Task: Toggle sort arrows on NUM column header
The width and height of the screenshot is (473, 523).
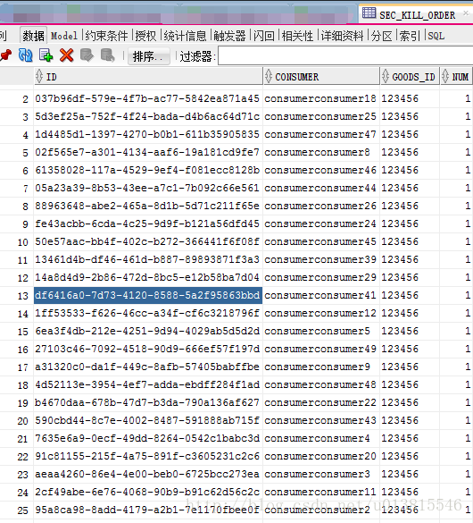Action: pos(445,76)
